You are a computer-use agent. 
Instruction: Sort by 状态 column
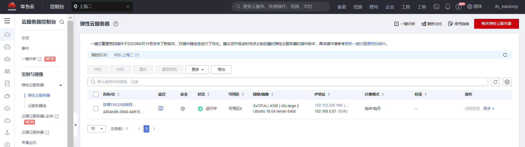coord(208,94)
